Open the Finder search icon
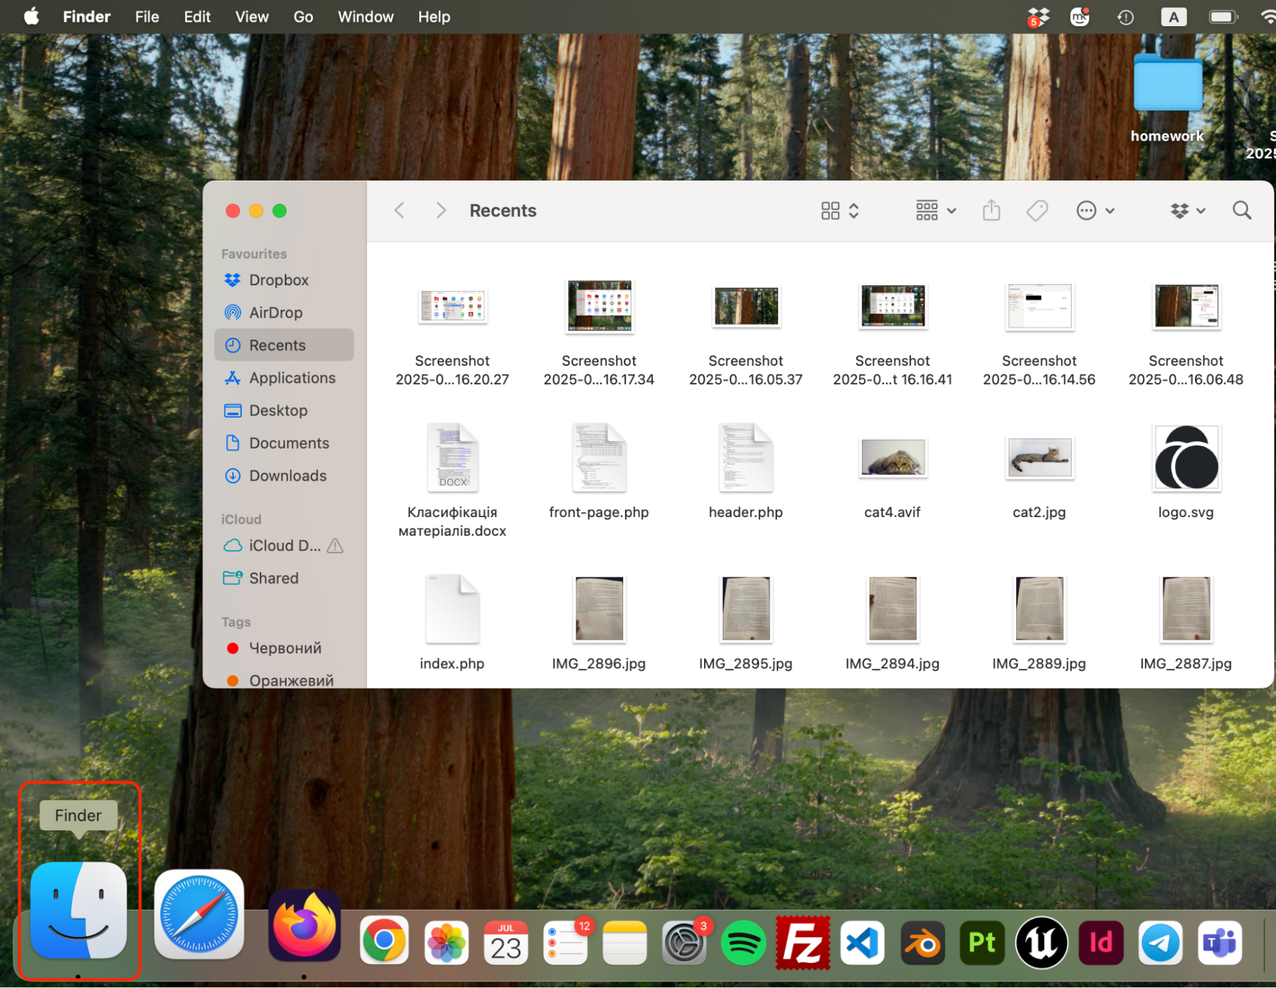The height and width of the screenshot is (988, 1276). [x=1241, y=210]
